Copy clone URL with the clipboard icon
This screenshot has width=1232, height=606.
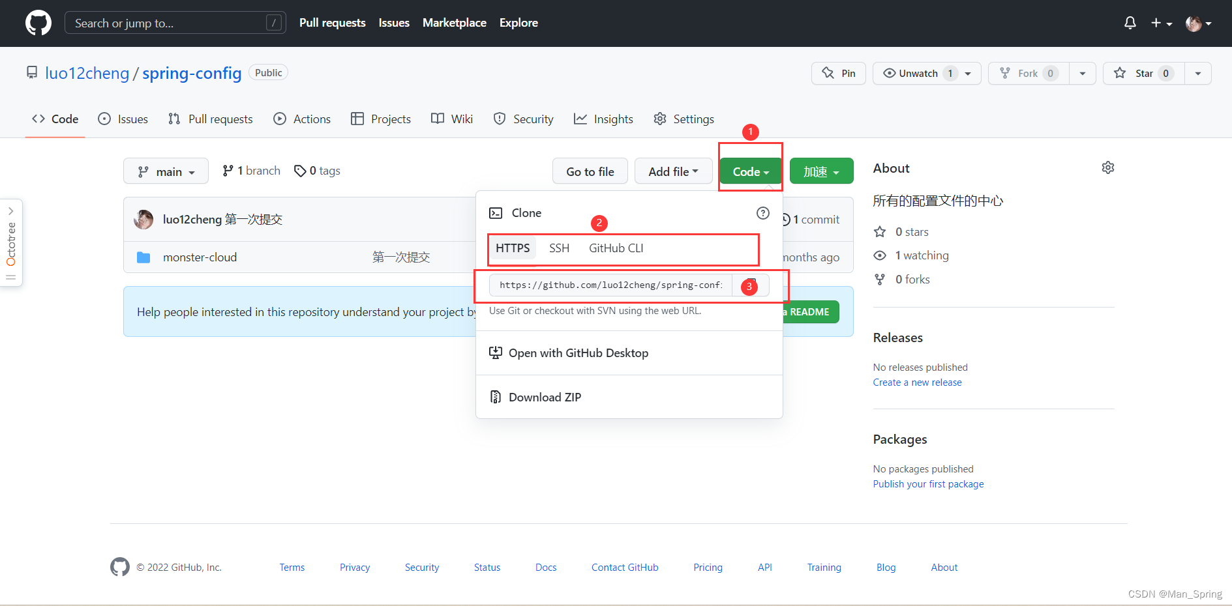click(x=751, y=285)
